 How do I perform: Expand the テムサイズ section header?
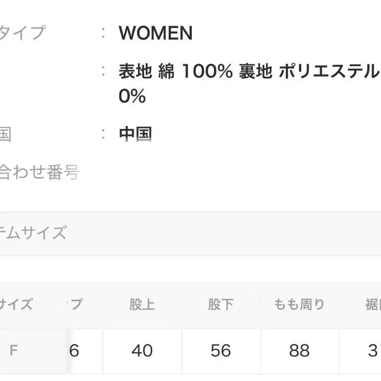pyautogui.click(x=33, y=233)
